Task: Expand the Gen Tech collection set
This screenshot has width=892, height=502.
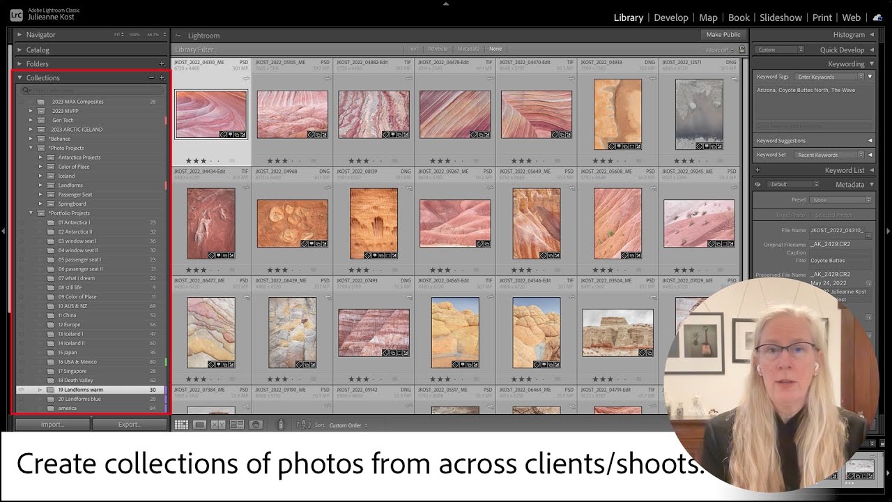Action: click(31, 120)
